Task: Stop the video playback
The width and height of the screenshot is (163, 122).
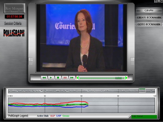Action: [58, 78]
